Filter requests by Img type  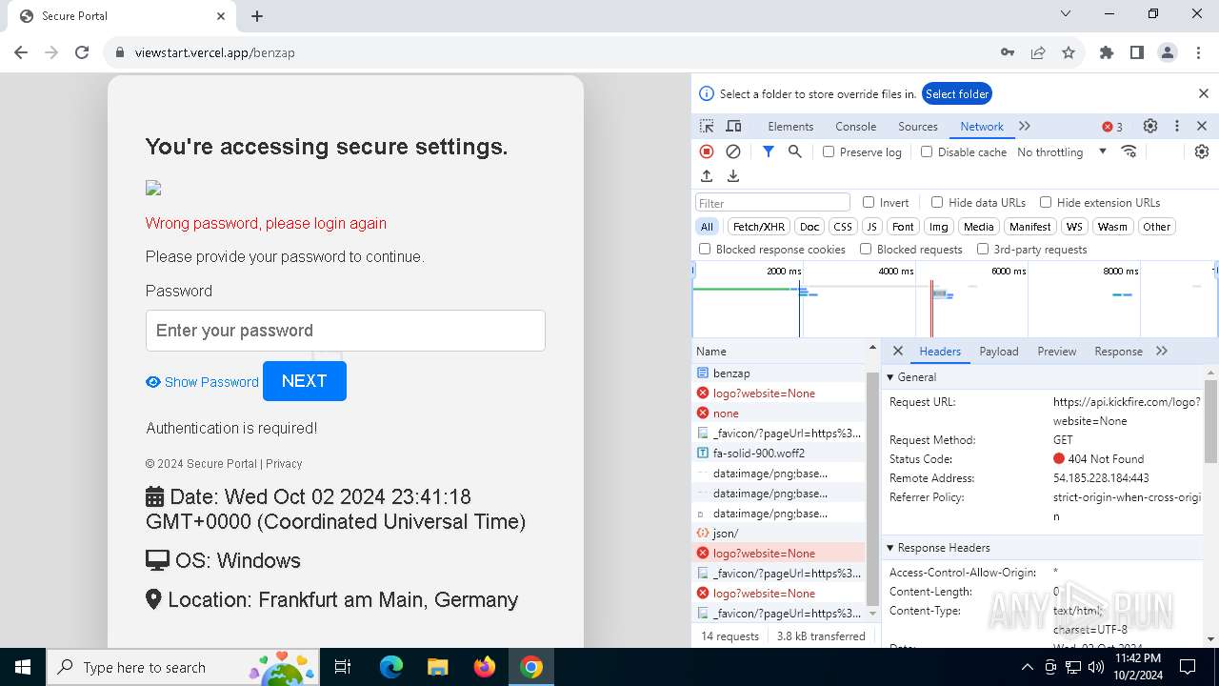(939, 227)
